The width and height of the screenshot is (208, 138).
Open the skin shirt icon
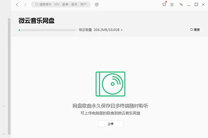click(x=164, y=5)
